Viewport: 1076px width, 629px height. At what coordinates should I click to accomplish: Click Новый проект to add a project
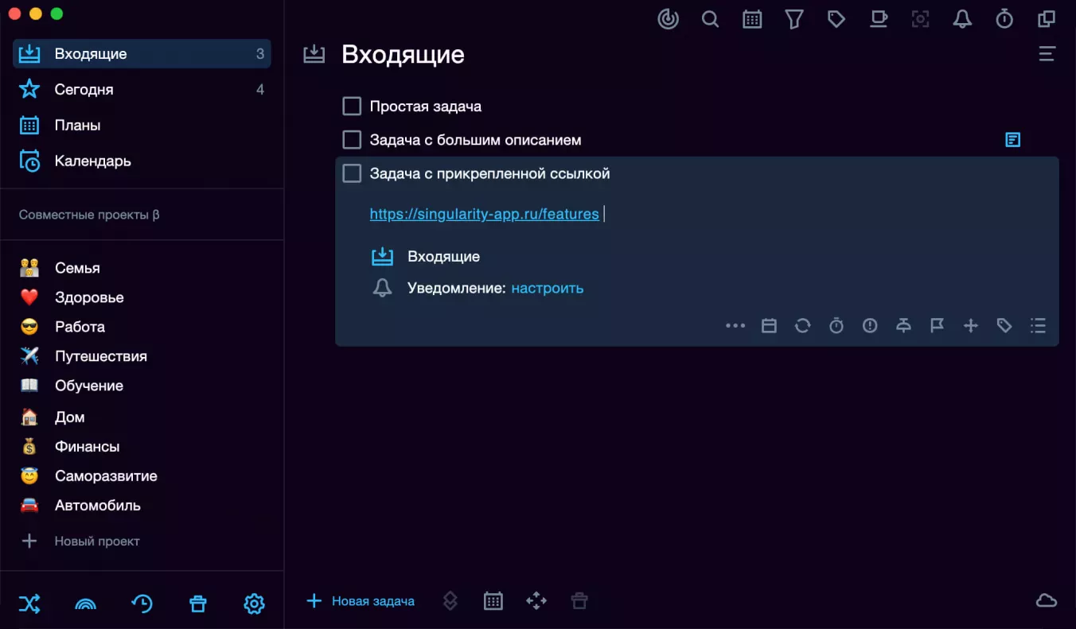coord(80,542)
